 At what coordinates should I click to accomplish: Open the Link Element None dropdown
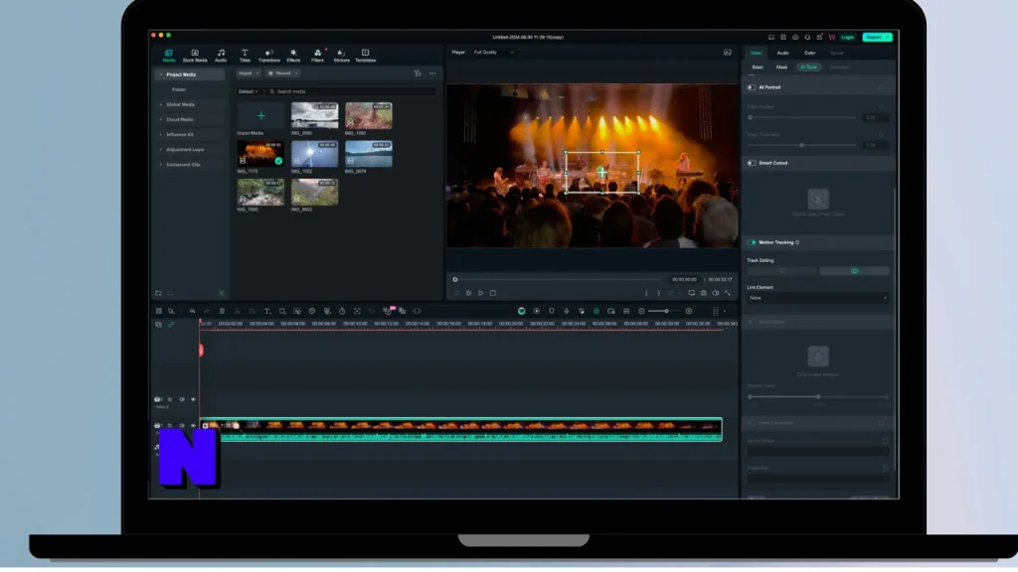click(818, 298)
